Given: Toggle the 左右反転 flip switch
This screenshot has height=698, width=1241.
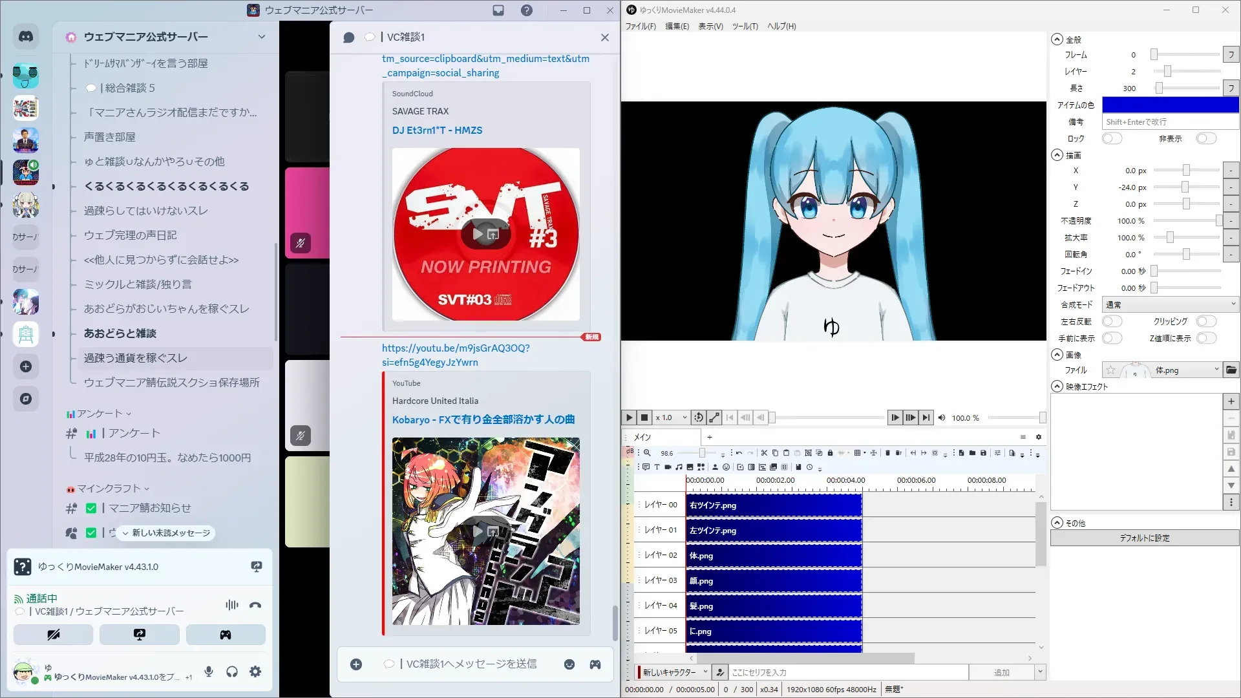Looking at the screenshot, I should (x=1112, y=321).
